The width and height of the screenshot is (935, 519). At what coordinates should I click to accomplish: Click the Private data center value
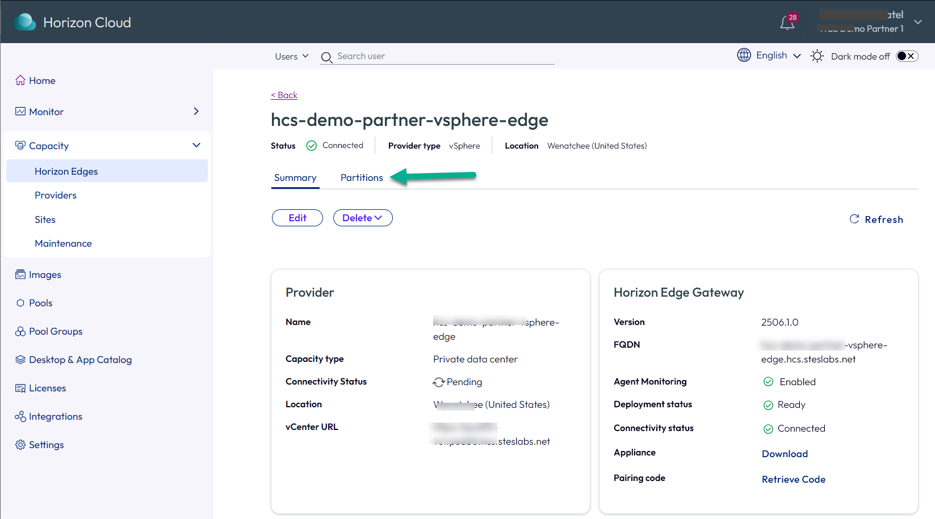[x=475, y=359]
